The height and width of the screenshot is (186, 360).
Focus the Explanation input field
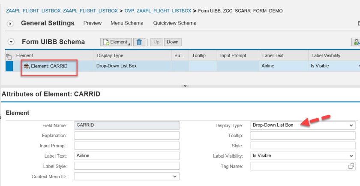tap(127, 136)
